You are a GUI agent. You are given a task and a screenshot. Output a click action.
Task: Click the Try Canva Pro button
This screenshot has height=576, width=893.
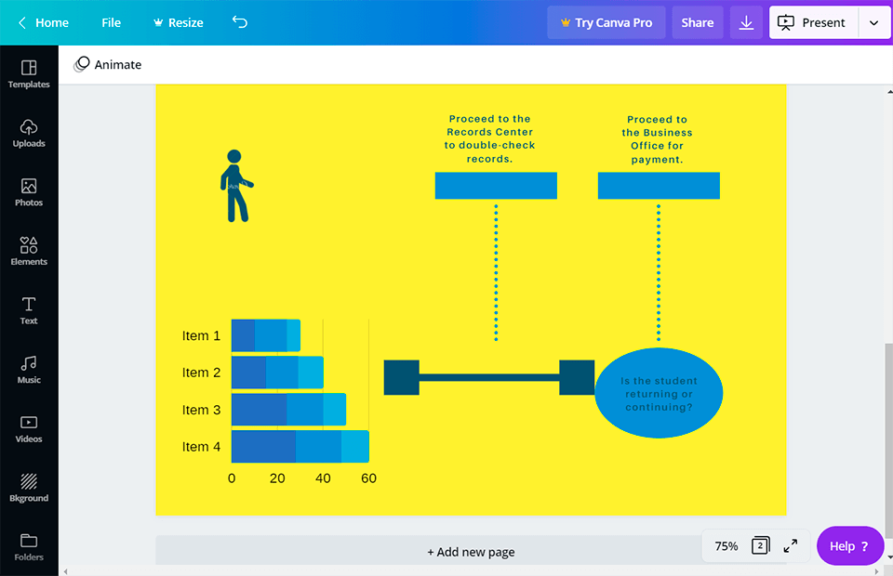[606, 22]
